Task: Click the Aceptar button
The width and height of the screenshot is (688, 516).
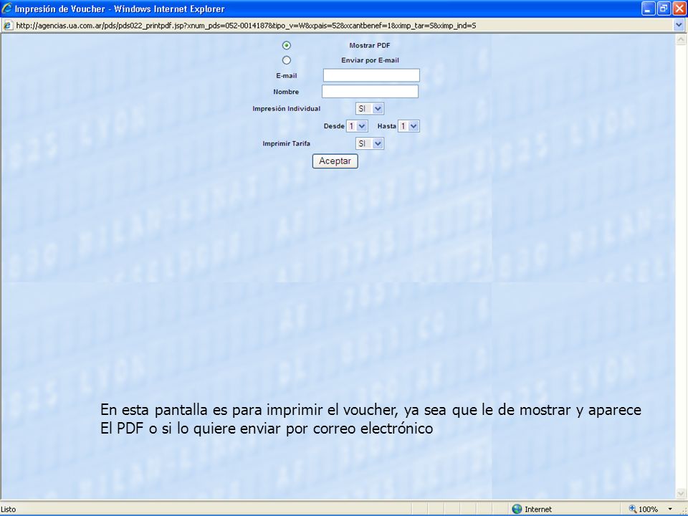Action: (x=335, y=161)
